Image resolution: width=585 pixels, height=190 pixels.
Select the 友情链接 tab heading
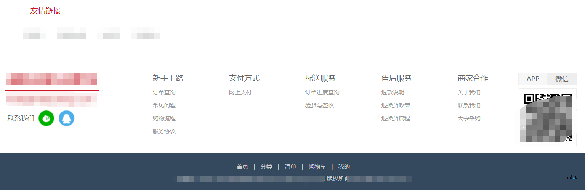tap(45, 11)
